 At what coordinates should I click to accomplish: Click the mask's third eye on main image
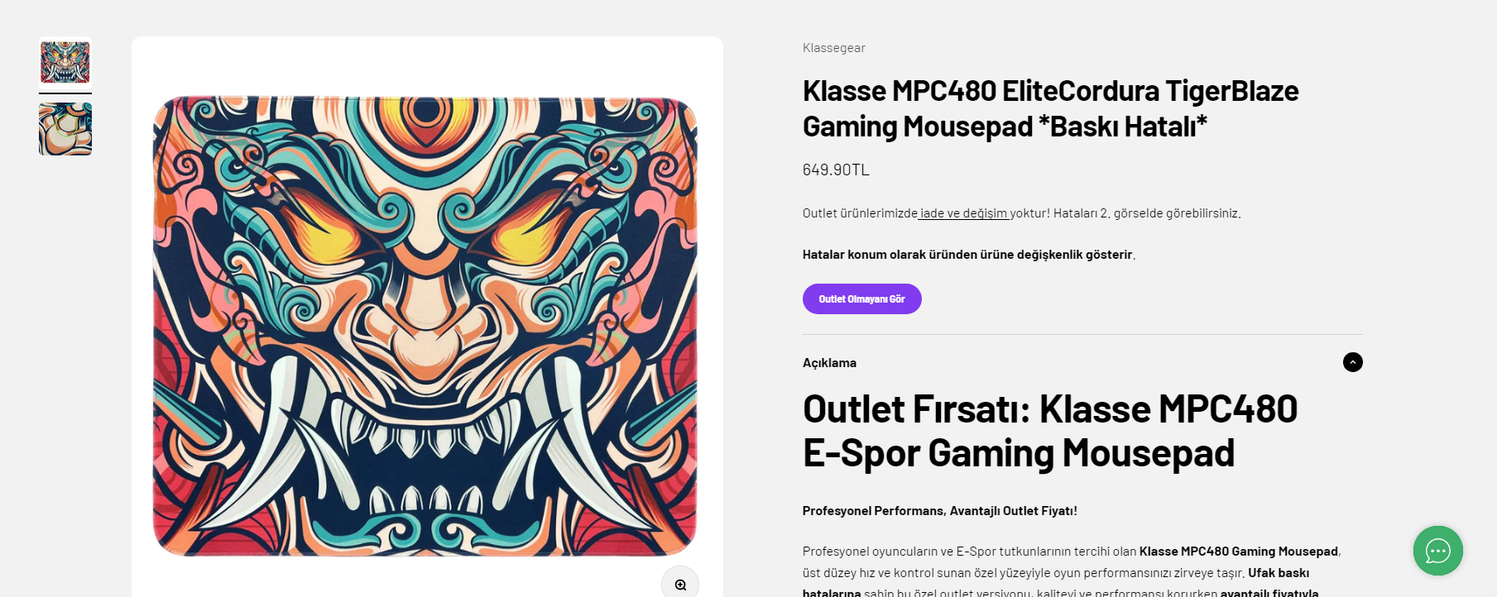coord(425,121)
